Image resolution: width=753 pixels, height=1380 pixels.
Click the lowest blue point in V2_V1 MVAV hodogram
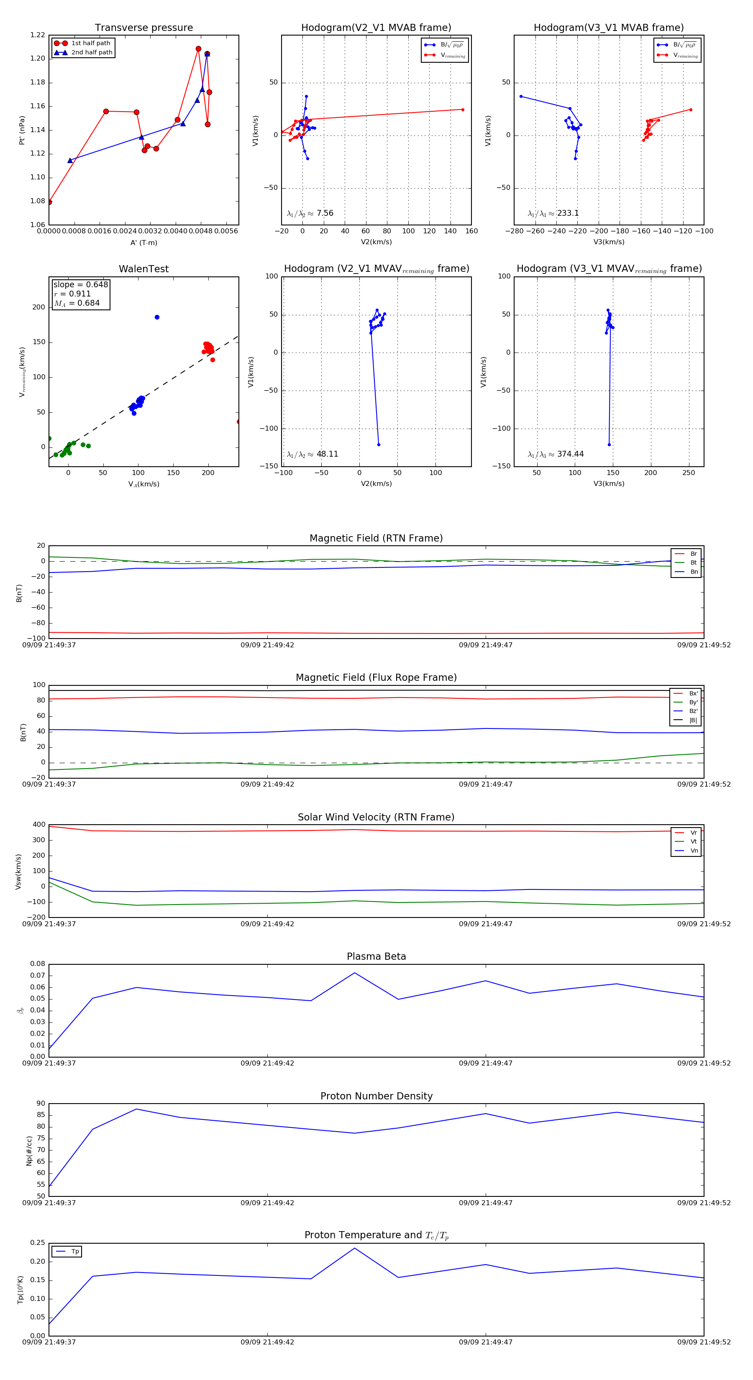tap(378, 445)
